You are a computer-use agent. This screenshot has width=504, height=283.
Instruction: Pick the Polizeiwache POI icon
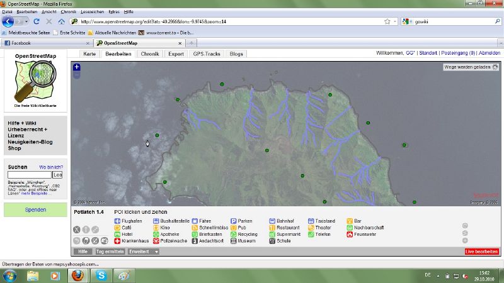tap(156, 241)
